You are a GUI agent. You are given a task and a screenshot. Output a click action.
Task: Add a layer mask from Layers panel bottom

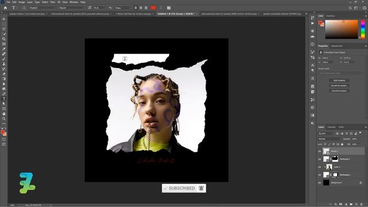pos(341,205)
